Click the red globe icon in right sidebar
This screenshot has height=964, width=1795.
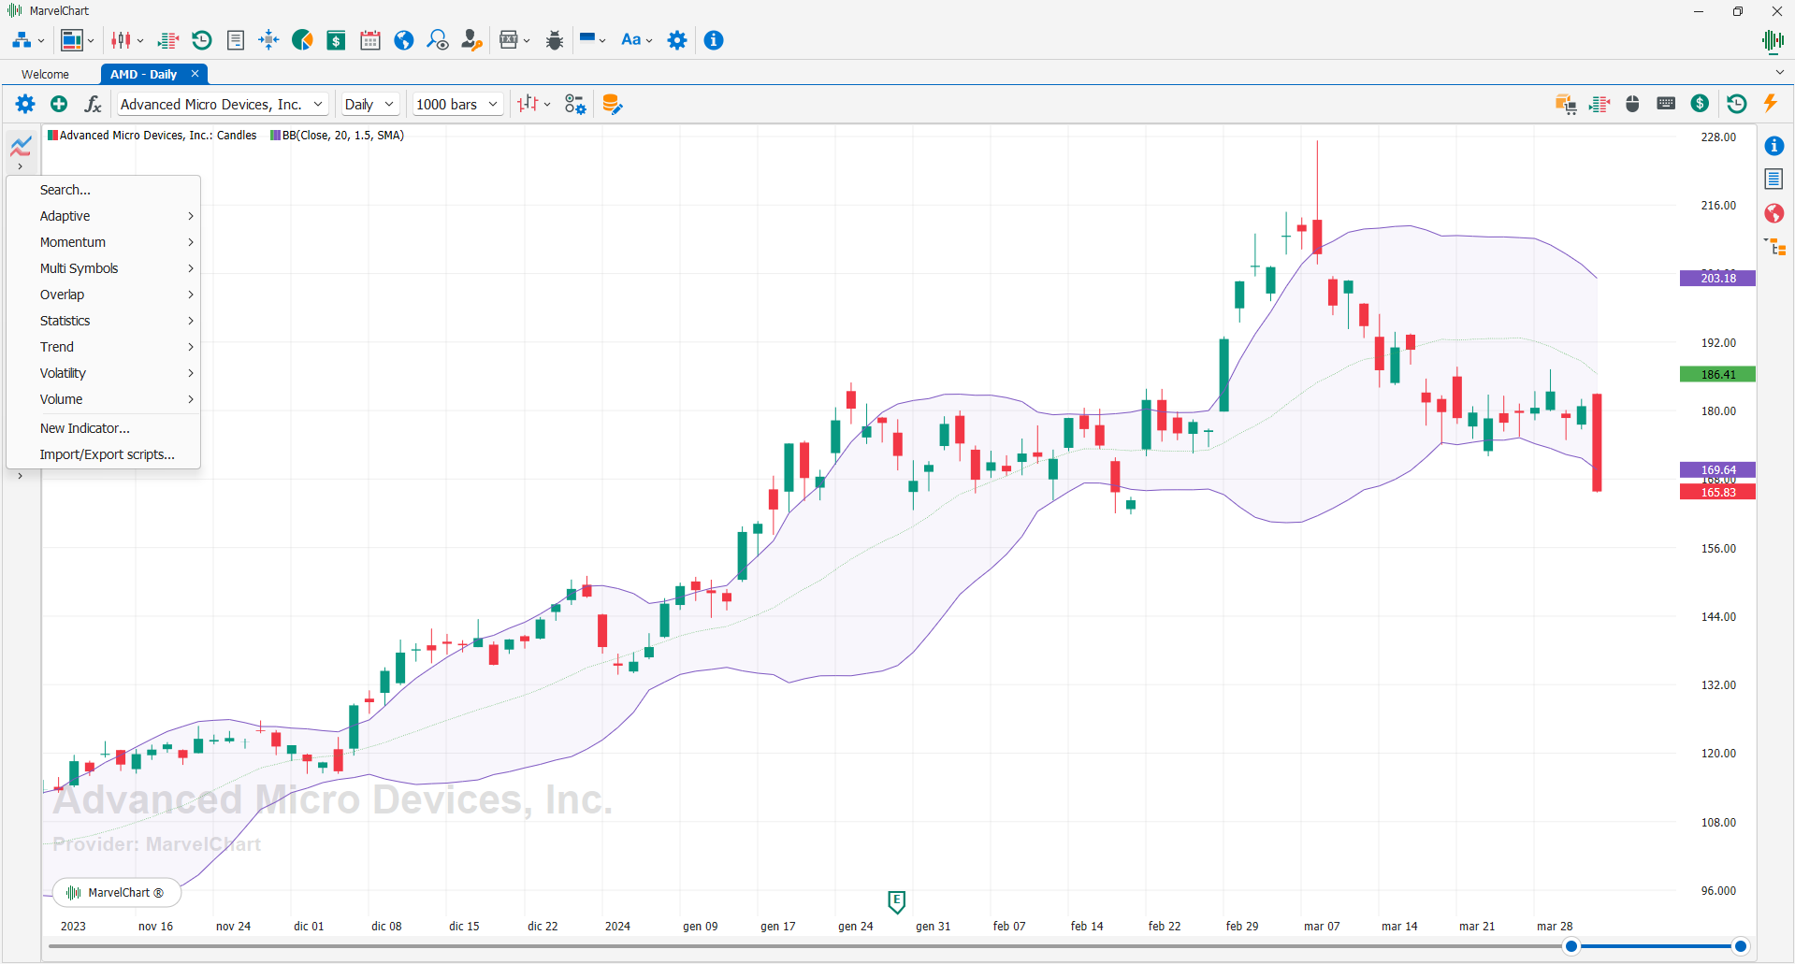pos(1773,213)
